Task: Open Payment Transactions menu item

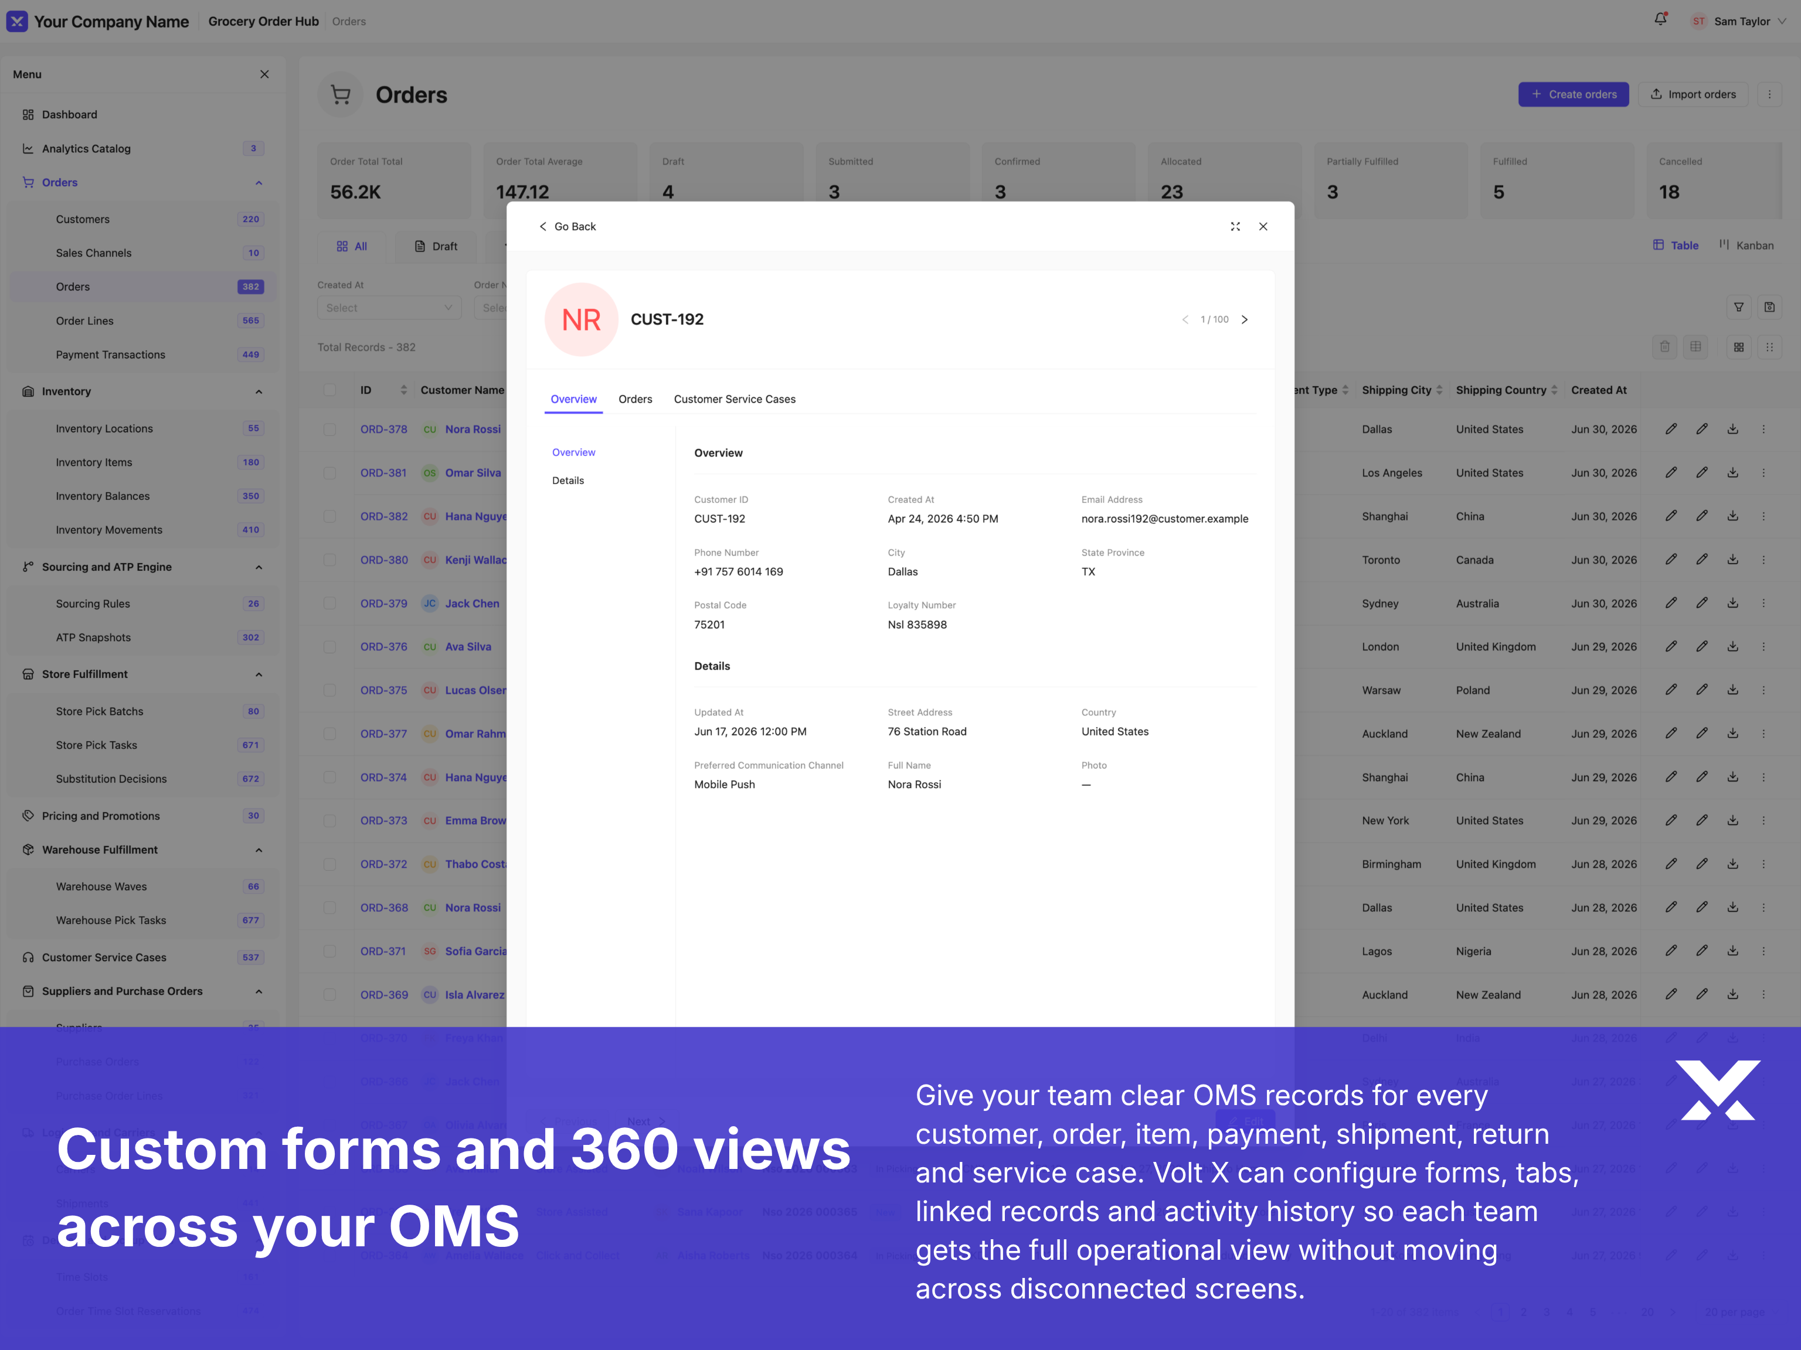Action: (x=110, y=355)
